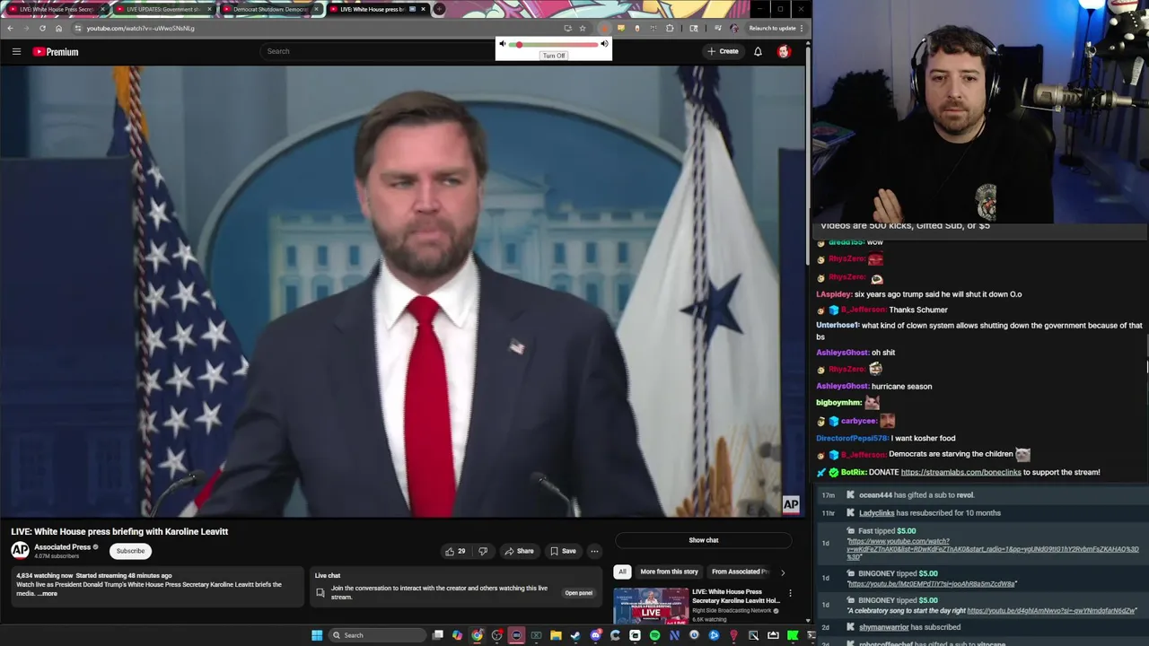Open Windows Start menu
Viewport: 1149px width, 646px height.
tap(316, 635)
